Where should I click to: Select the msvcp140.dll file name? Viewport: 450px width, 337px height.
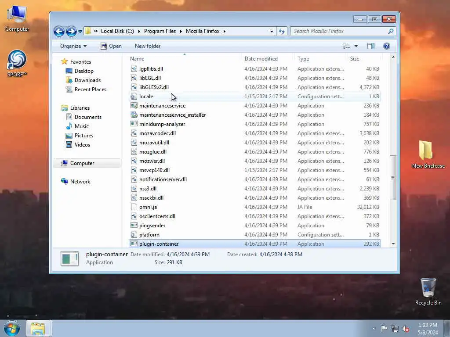154,170
